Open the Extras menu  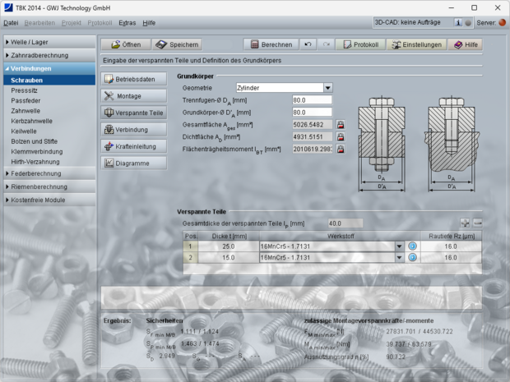click(x=128, y=22)
